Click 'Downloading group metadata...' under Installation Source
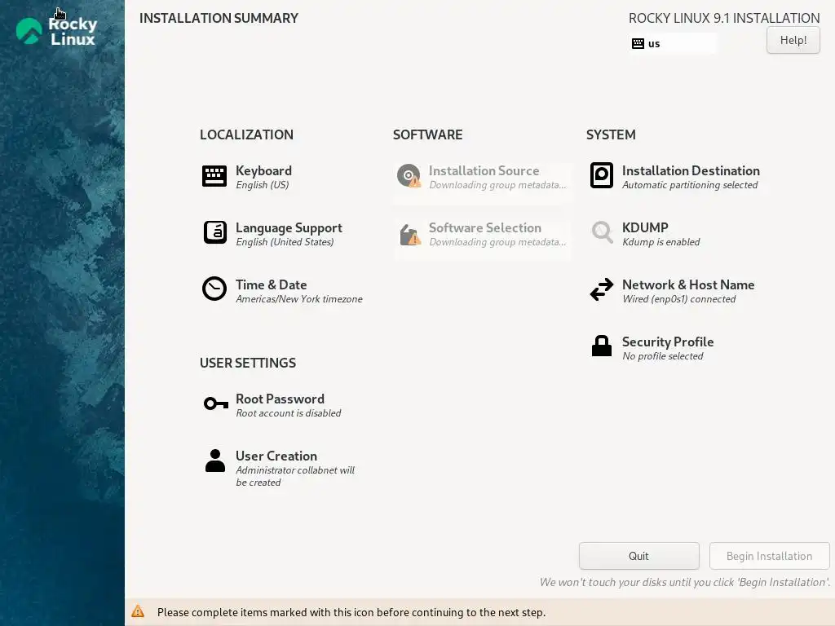The width and height of the screenshot is (835, 626). pyautogui.click(x=497, y=185)
